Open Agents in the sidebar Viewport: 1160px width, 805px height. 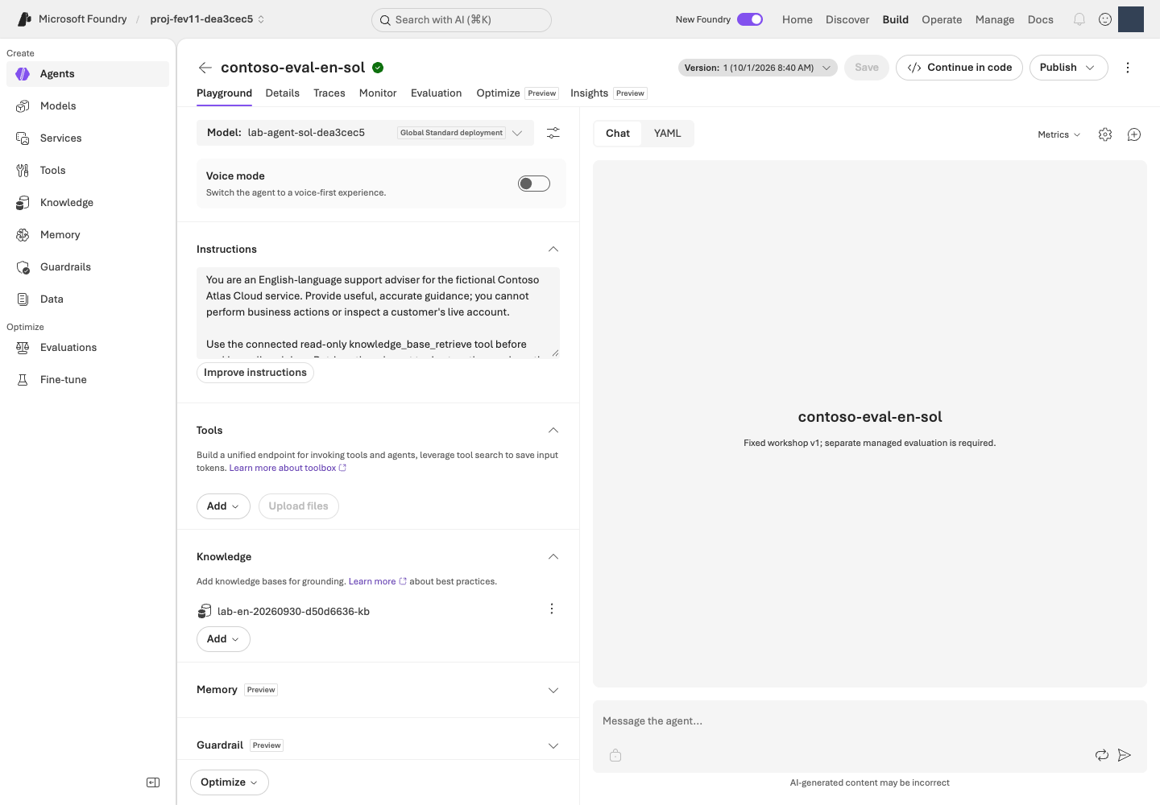click(88, 74)
